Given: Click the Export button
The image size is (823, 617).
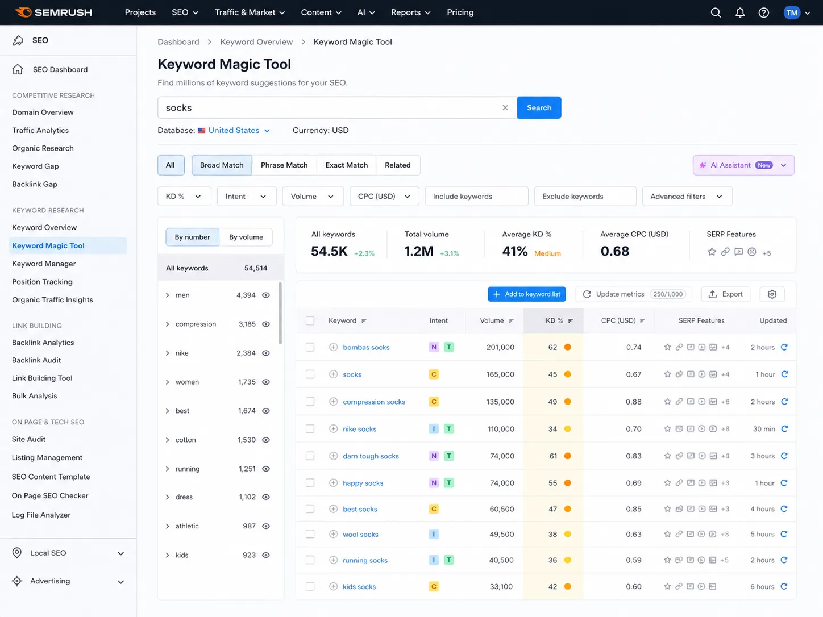Looking at the screenshot, I should [x=725, y=294].
